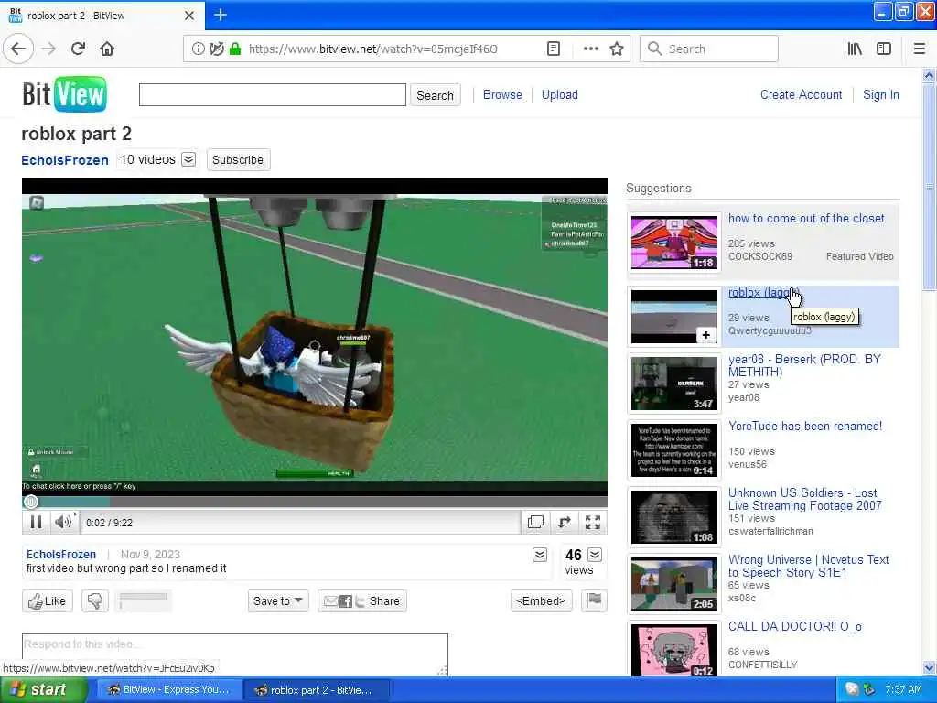
Task: Expand the 46 views statistics arrow
Action: pos(595,554)
